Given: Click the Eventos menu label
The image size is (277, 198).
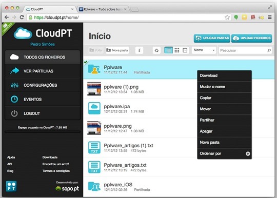Looking at the screenshot, I should (x=33, y=100).
